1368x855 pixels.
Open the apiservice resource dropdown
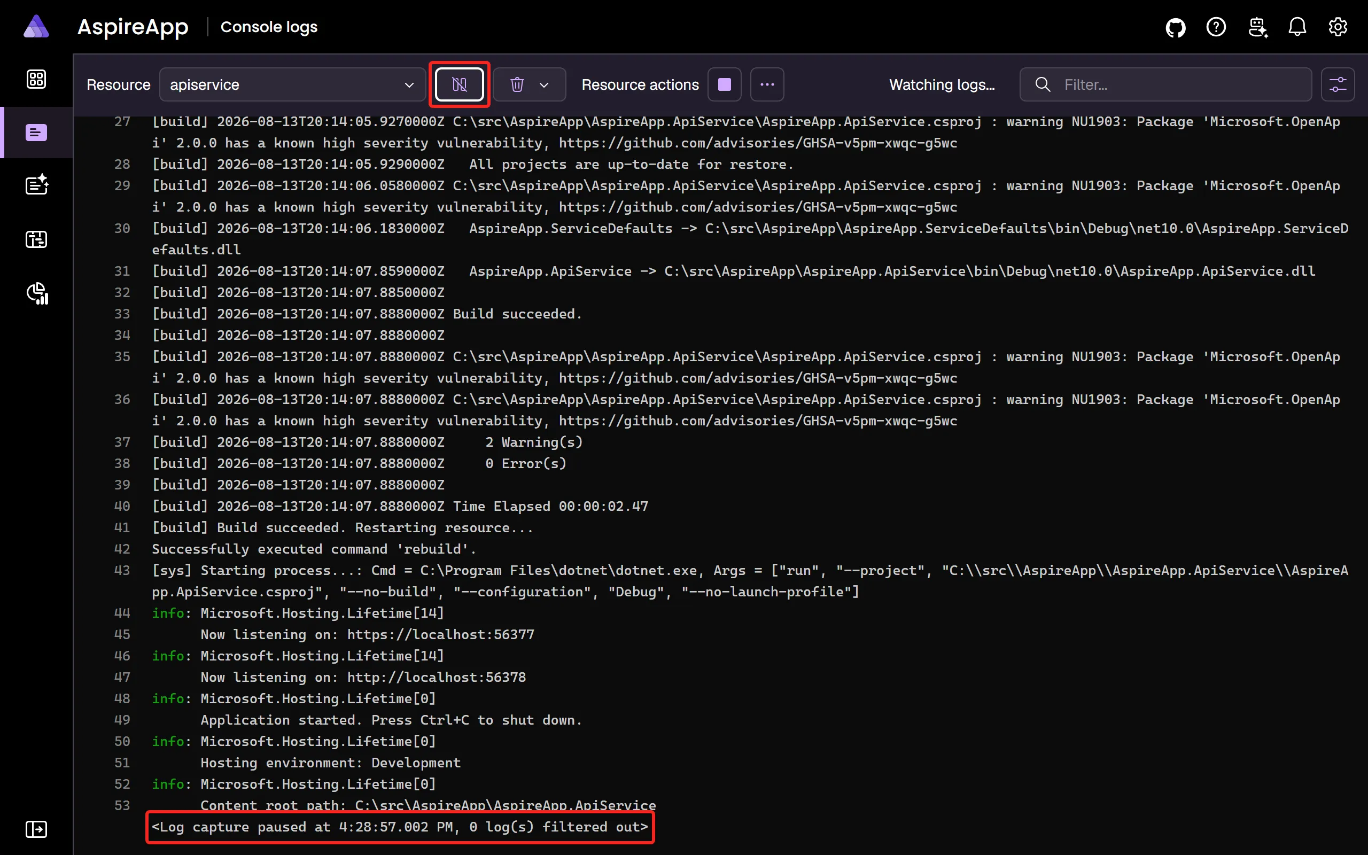tap(292, 85)
